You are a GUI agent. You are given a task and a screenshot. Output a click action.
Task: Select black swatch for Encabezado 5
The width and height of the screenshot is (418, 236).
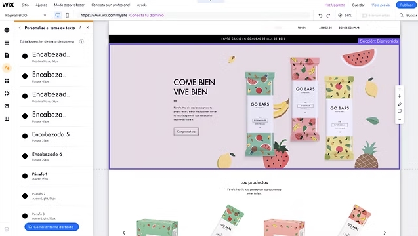tap(25, 136)
